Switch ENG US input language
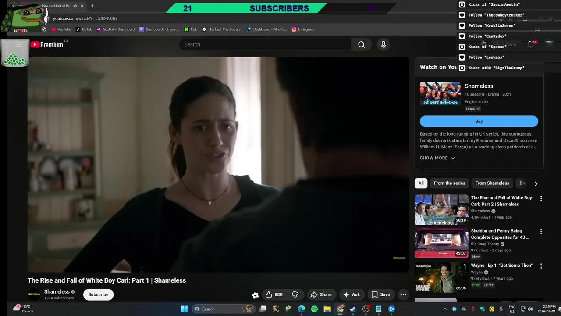561x316 pixels. click(x=512, y=309)
